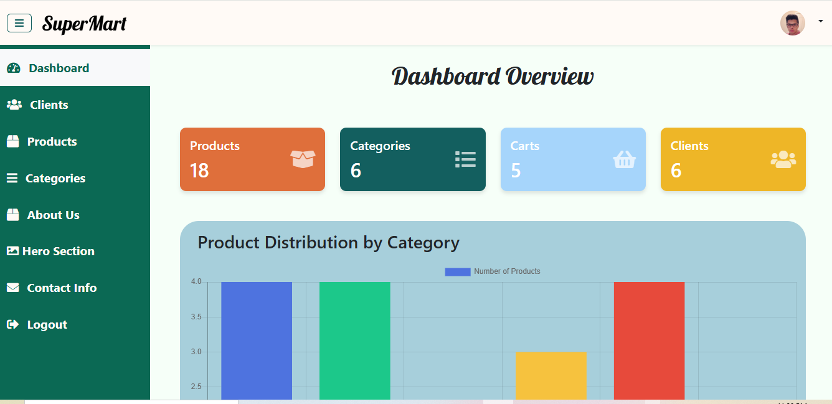Click the Hero Section image icon
This screenshot has width=832, height=404.
click(x=12, y=251)
